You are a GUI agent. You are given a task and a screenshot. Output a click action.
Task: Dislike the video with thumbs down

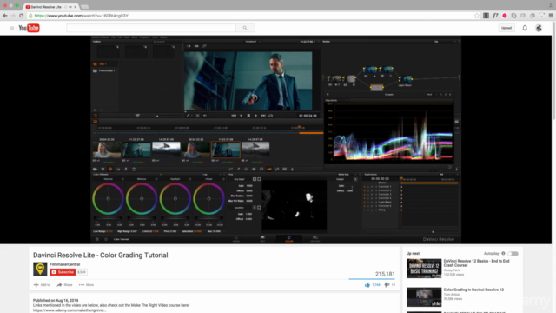pyautogui.click(x=387, y=285)
